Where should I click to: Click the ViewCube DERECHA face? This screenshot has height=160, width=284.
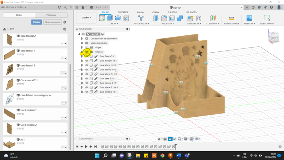coord(275,38)
